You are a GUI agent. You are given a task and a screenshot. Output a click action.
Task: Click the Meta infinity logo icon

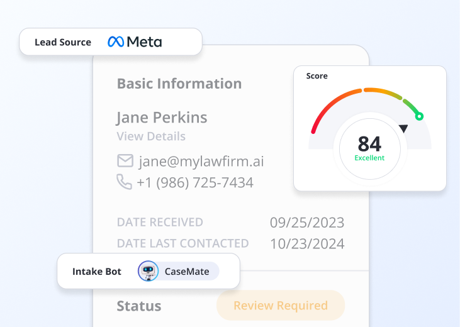[x=116, y=42]
